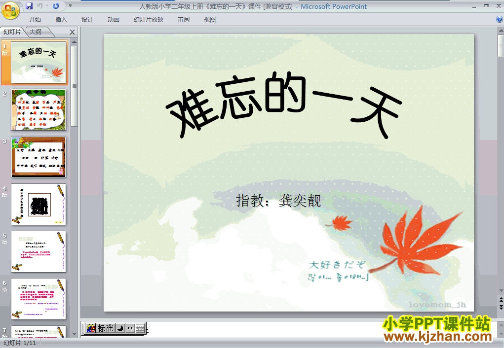Switch to the 动画 ribbon tab
This screenshot has height=348, width=504.
coord(113,20)
